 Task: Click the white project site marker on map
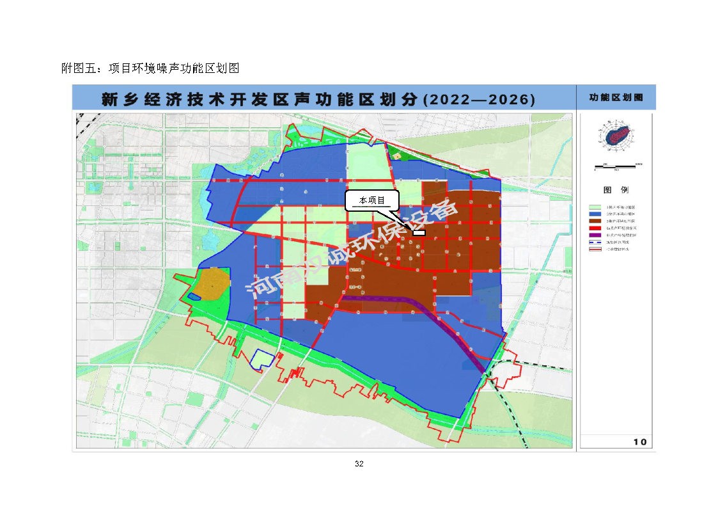point(419,233)
